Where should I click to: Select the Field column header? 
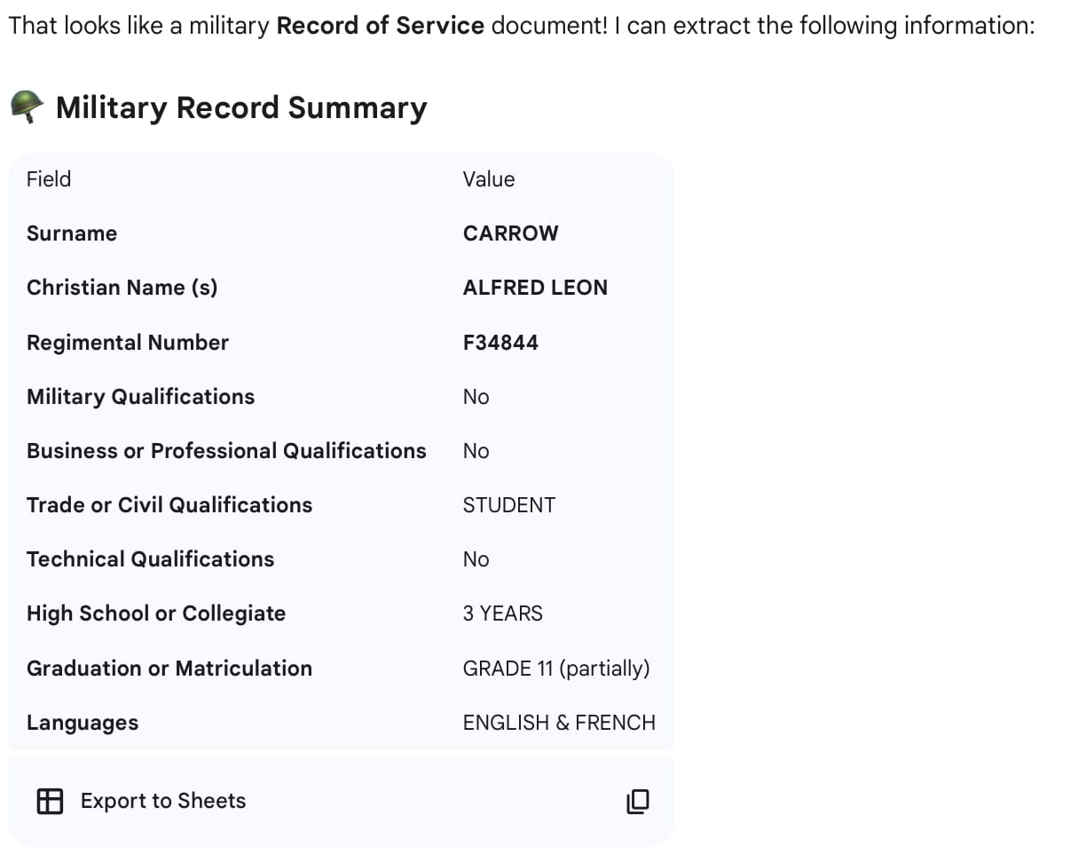(x=49, y=179)
